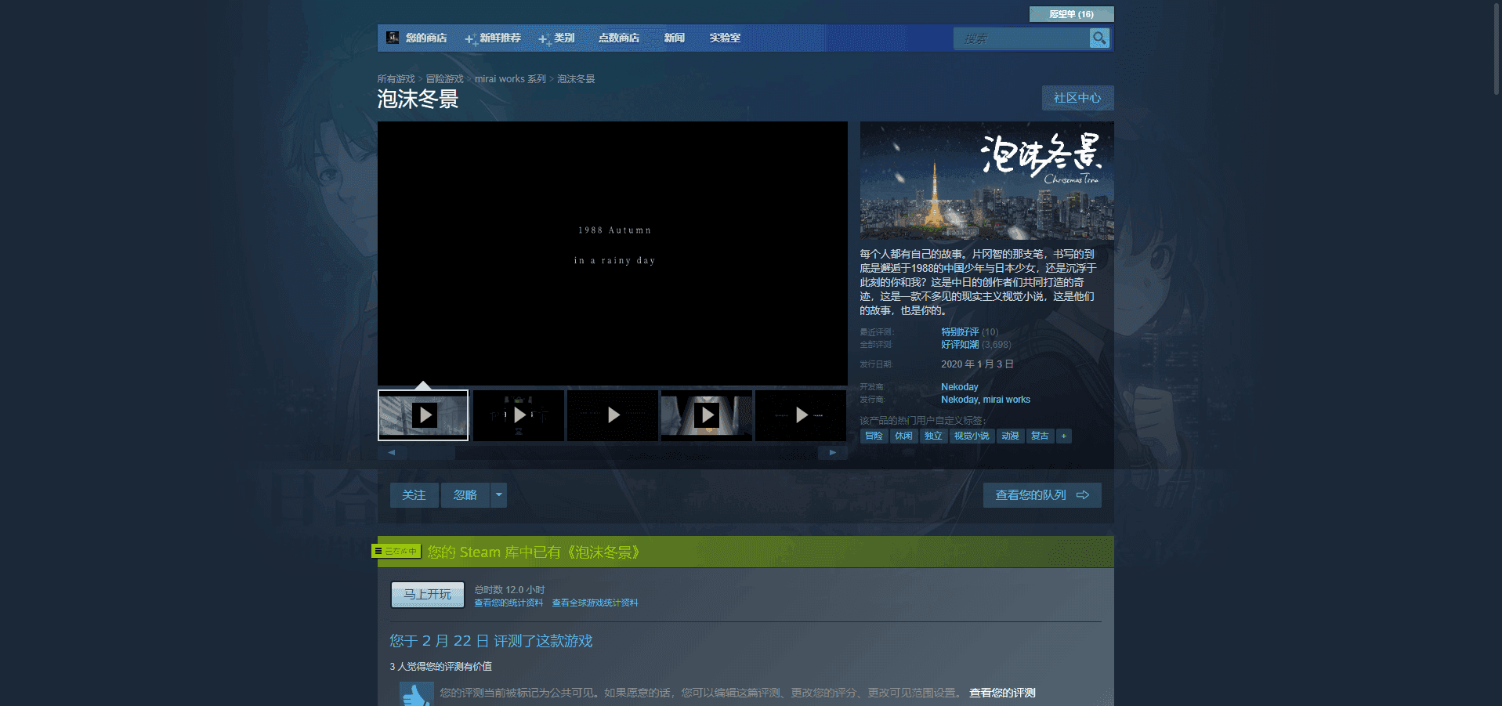1502x706 pixels.
Task: Click the mirai works publisher link
Action: (x=1007, y=400)
